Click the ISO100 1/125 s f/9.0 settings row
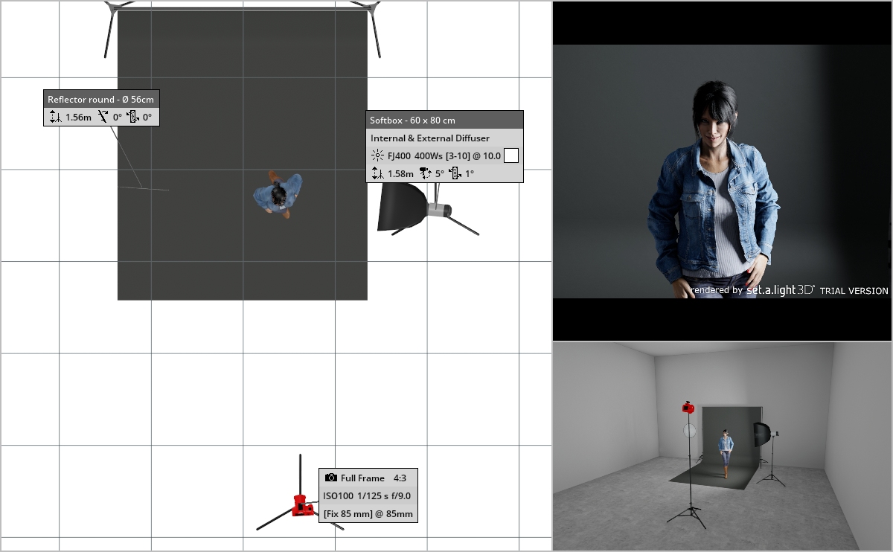The width and height of the screenshot is (893, 552). pyautogui.click(x=367, y=495)
